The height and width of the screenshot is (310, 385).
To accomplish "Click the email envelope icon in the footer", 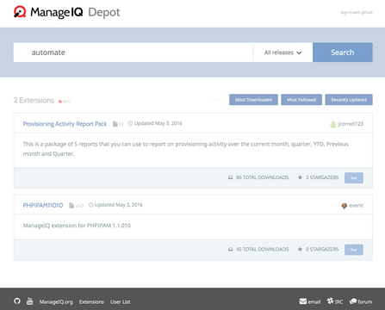I will point(303,301).
